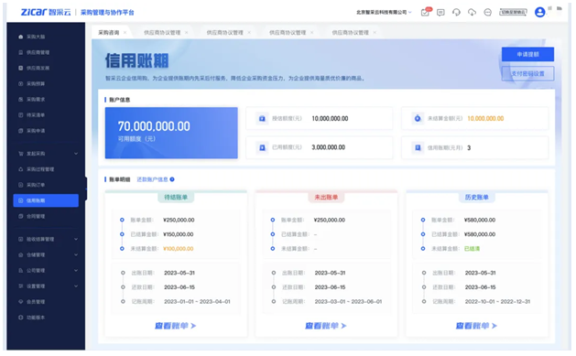Click the 未出账单 card header tag

pos(326,197)
